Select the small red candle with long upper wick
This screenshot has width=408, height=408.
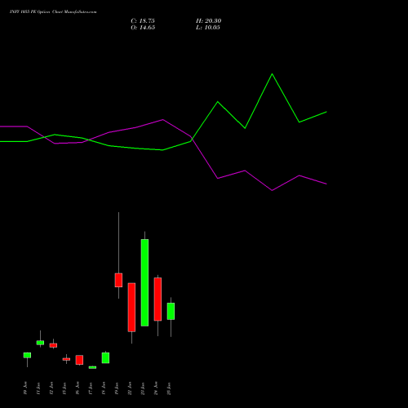tap(118, 280)
